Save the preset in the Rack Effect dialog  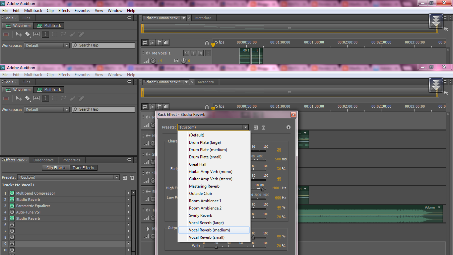(x=255, y=127)
